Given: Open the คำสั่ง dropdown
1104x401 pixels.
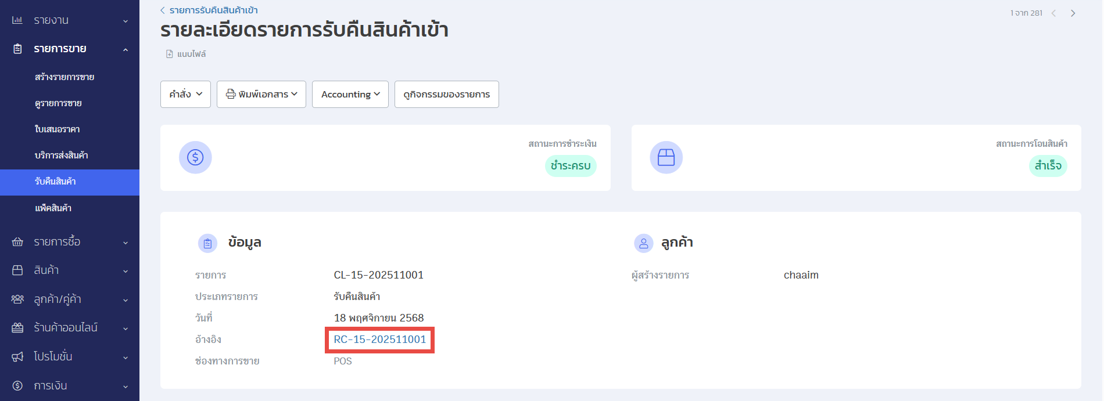Looking at the screenshot, I should (185, 94).
